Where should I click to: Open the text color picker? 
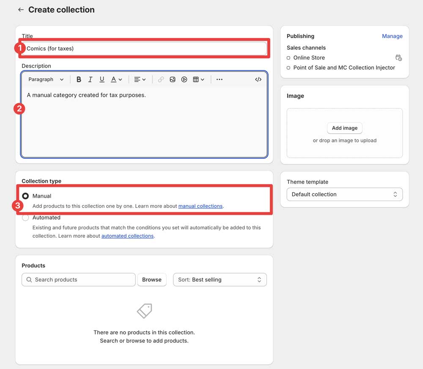[x=116, y=79]
